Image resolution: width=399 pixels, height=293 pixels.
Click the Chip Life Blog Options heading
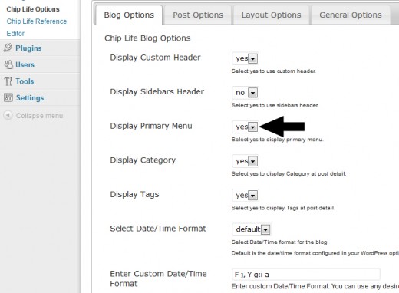pos(147,38)
